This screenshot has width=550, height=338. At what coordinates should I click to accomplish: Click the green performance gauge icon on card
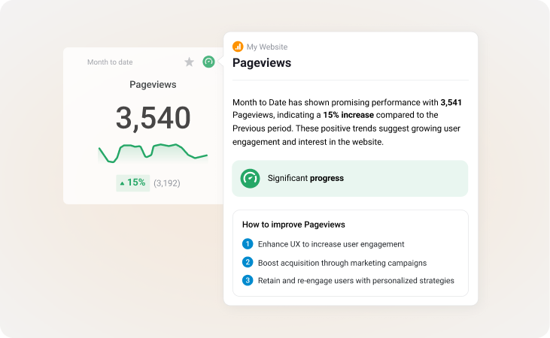click(x=208, y=62)
